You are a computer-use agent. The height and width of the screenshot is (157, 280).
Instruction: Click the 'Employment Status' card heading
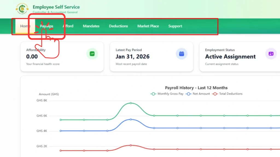coord(220,50)
